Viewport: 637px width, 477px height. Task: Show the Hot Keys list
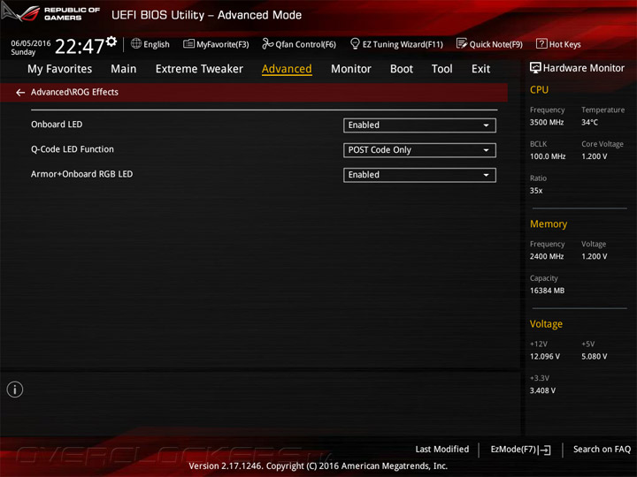coord(558,44)
